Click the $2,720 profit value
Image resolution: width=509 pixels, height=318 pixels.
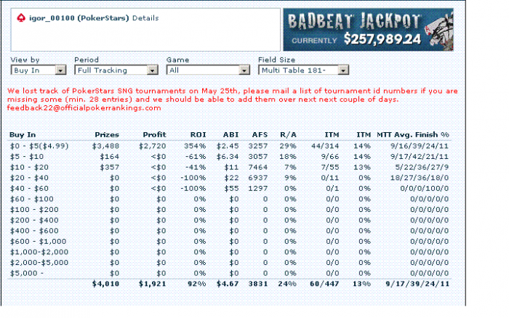153,146
